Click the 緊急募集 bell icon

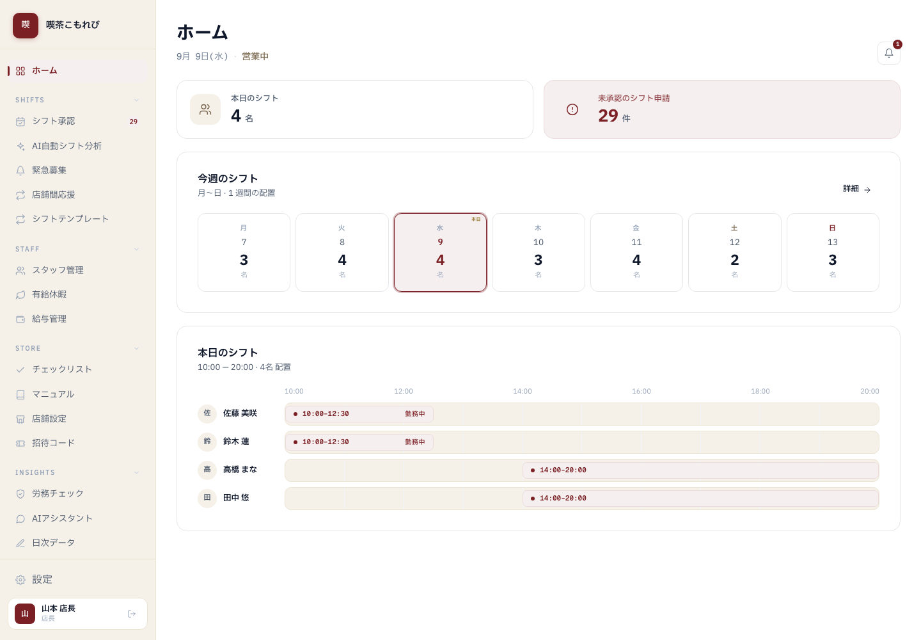click(20, 171)
